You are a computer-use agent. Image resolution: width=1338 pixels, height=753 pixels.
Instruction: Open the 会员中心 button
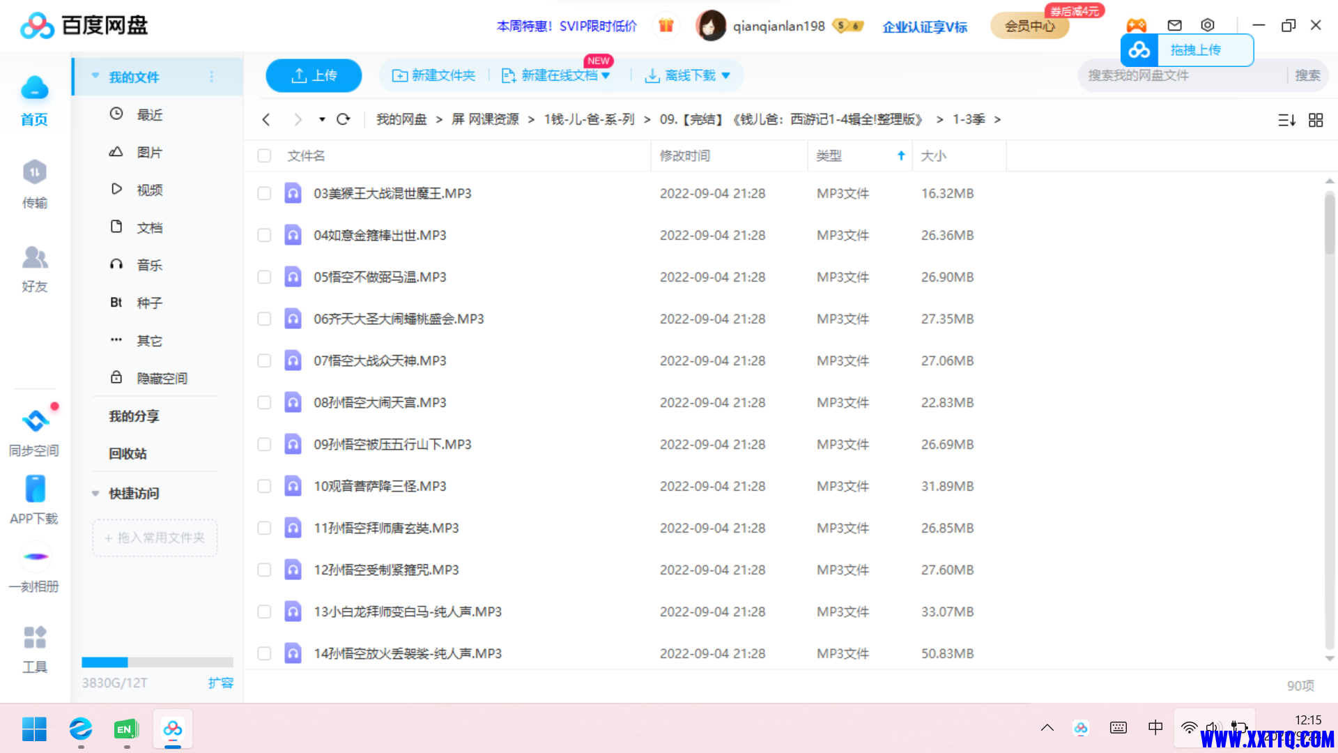tap(1030, 26)
